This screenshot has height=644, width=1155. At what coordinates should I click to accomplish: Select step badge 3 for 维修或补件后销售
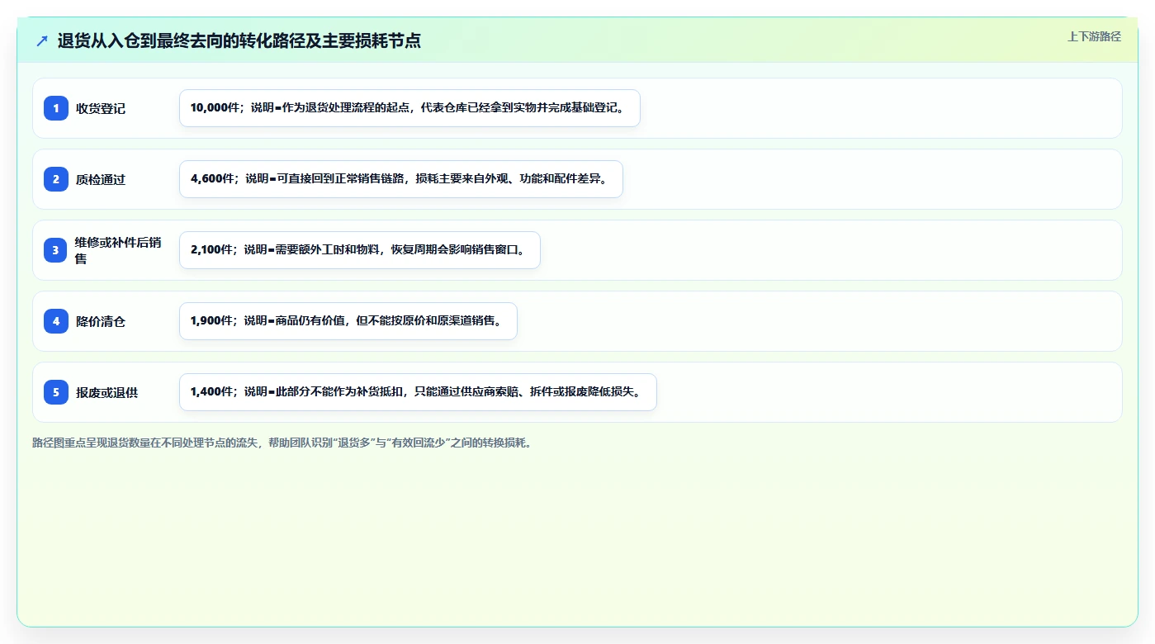click(x=56, y=250)
